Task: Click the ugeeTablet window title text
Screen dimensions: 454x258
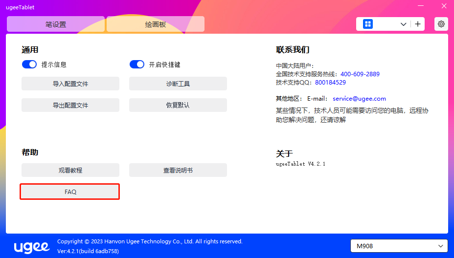Action: 20,7
